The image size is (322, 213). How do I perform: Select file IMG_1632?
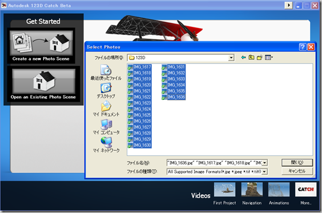coord(174,73)
